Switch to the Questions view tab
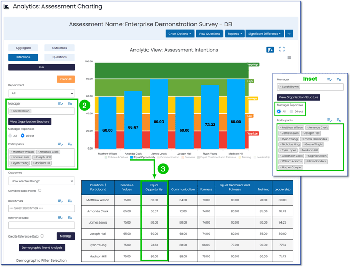Screen dimensions: 356x267 click(60, 57)
